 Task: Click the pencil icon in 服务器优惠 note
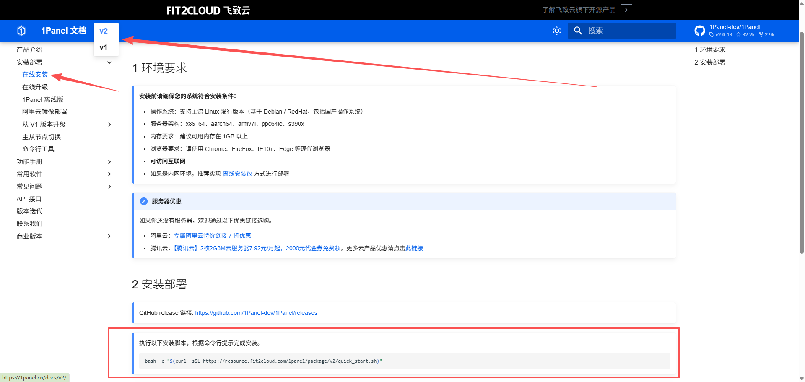(144, 201)
